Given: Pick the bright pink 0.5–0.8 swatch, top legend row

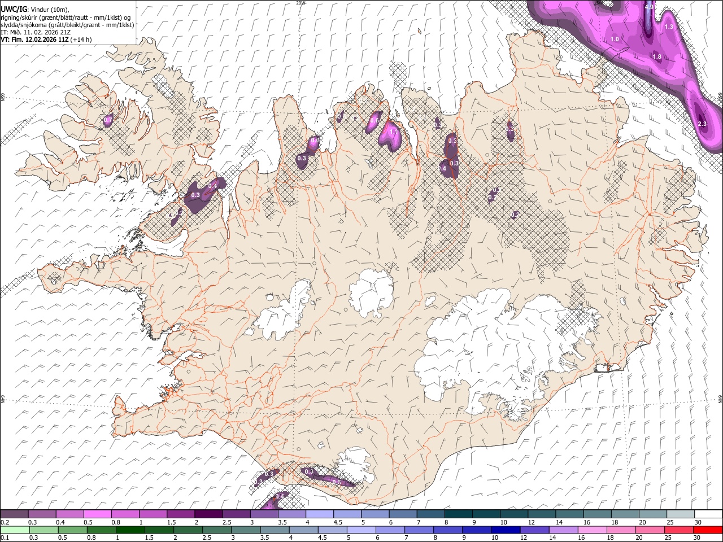Looking at the screenshot, I should click(98, 514).
